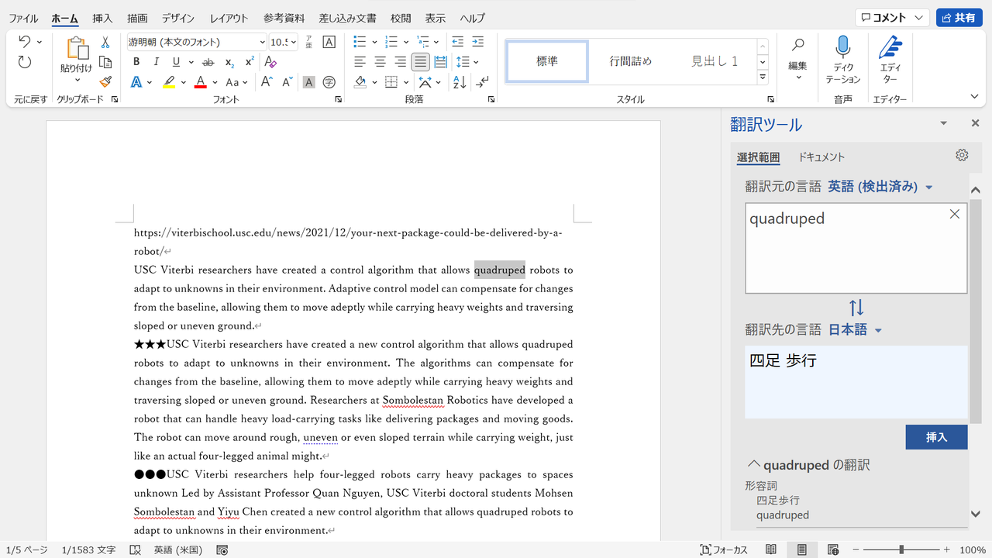Open the 挿入 ribbon tab
Viewport: 992px width, 558px height.
click(102, 18)
